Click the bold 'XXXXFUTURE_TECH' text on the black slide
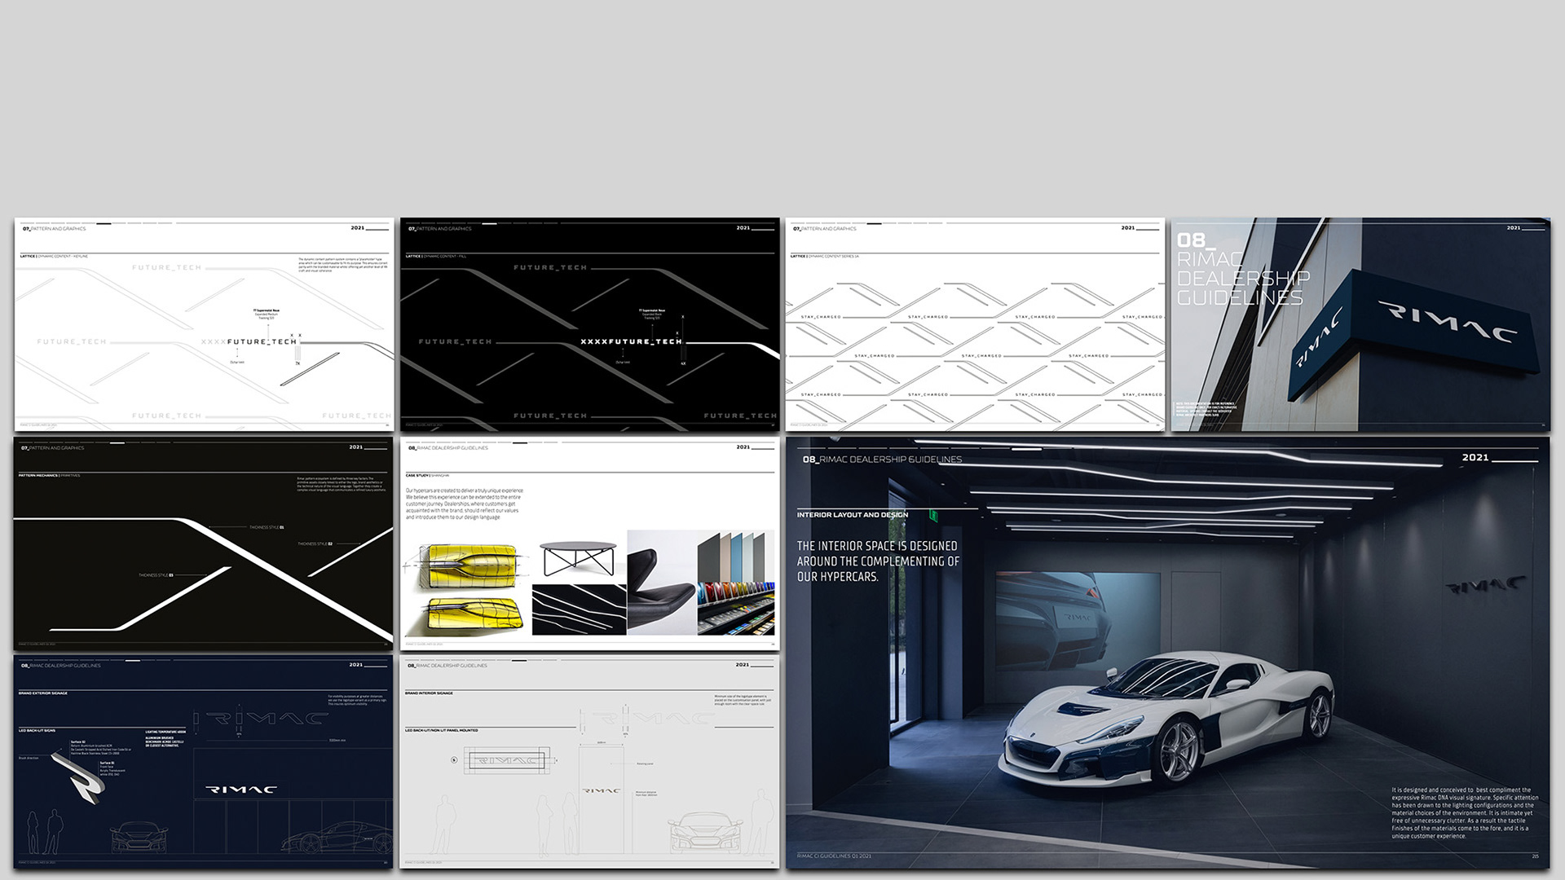This screenshot has height=880, width=1565. point(631,342)
